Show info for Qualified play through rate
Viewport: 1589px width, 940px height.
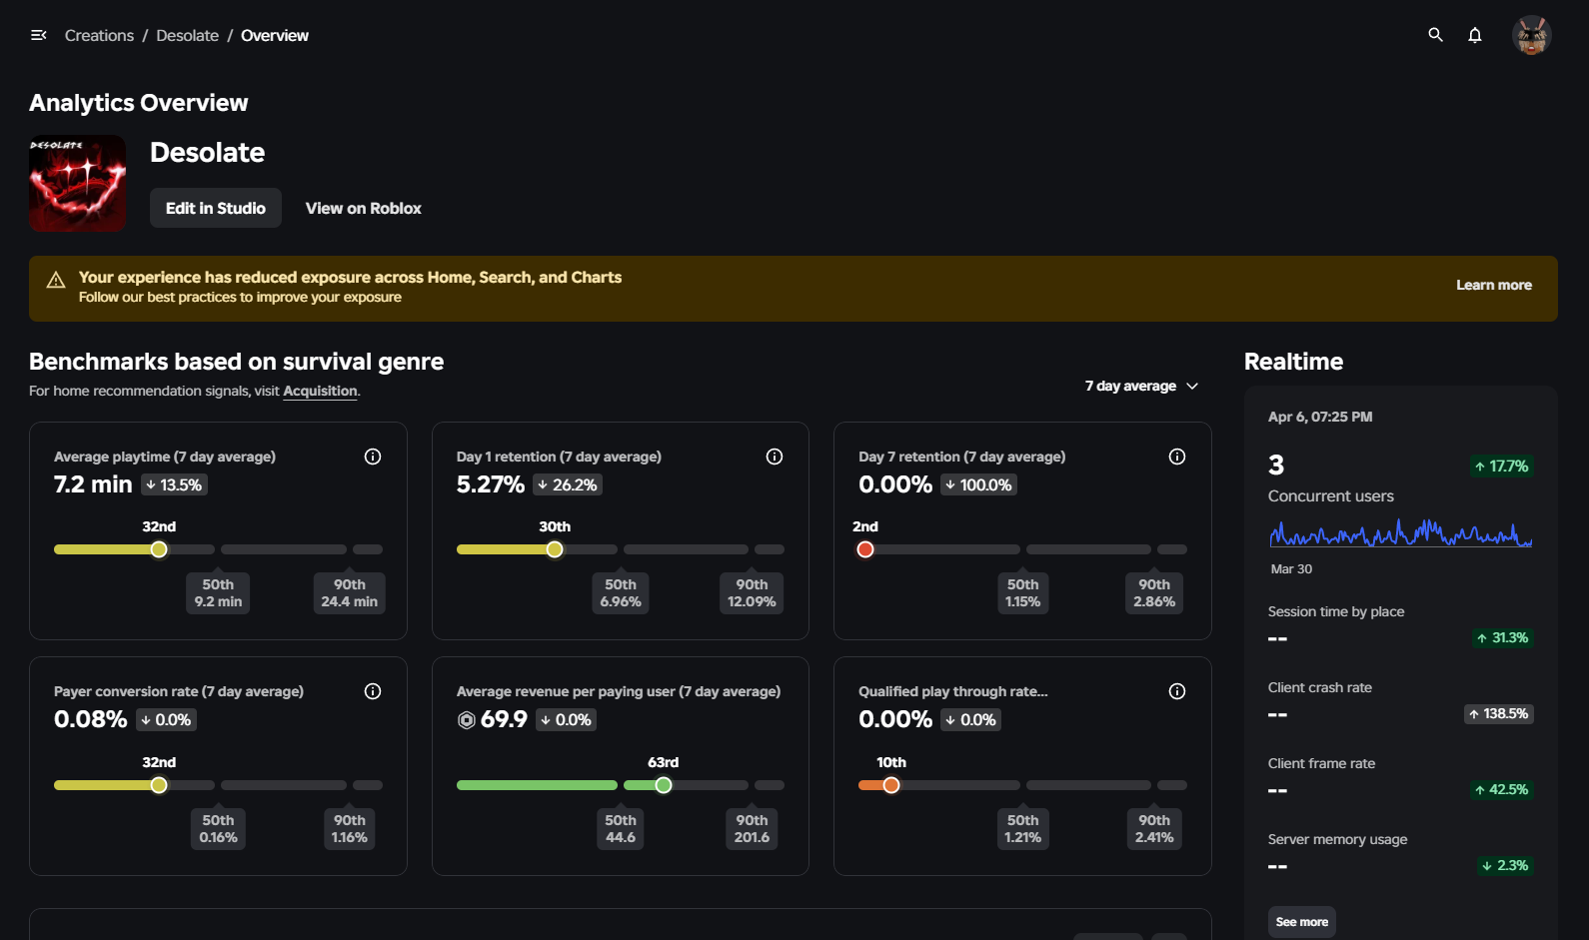pos(1177,691)
